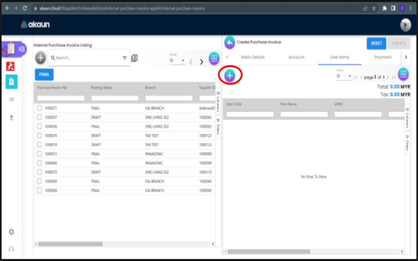Click the user avatar in top bar
Image resolution: width=418 pixels, height=261 pixels.
[x=405, y=25]
